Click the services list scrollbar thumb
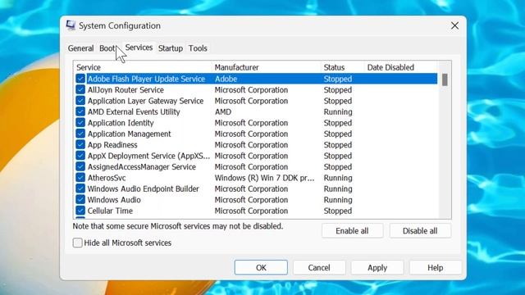 pos(445,80)
